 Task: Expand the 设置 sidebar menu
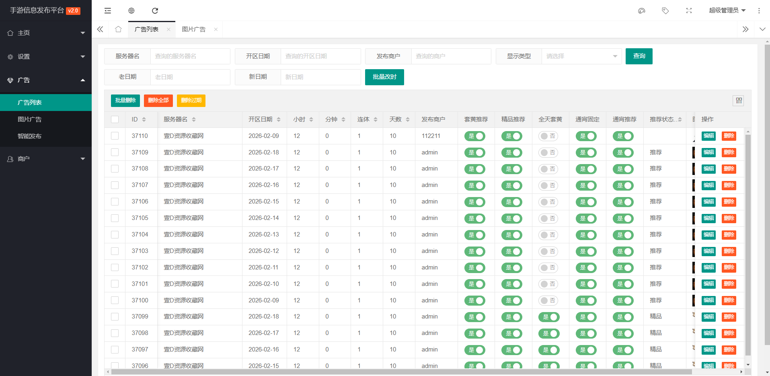coord(46,57)
